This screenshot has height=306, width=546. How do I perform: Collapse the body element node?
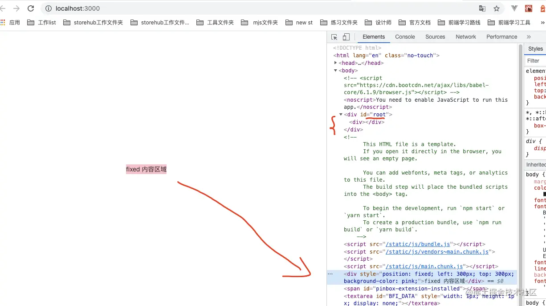(x=335, y=71)
